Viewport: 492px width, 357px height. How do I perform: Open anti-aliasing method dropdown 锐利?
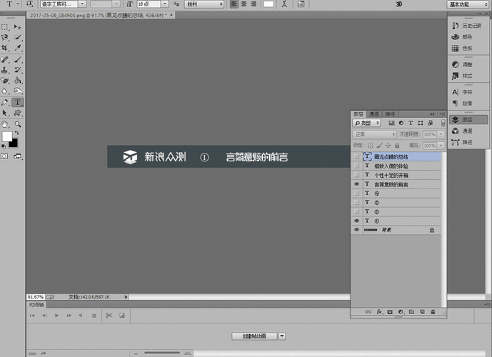(204, 4)
